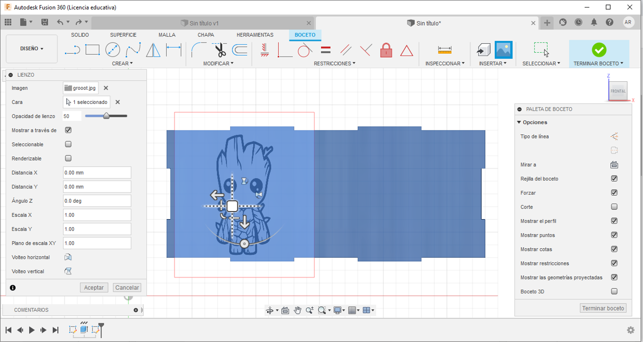This screenshot has width=643, height=342.
Task: Apply Horizontal/Vertical constraint
Action: click(x=265, y=50)
